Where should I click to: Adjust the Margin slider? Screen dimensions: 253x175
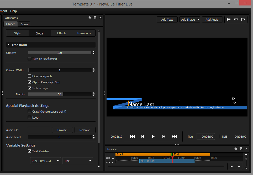point(60,94)
